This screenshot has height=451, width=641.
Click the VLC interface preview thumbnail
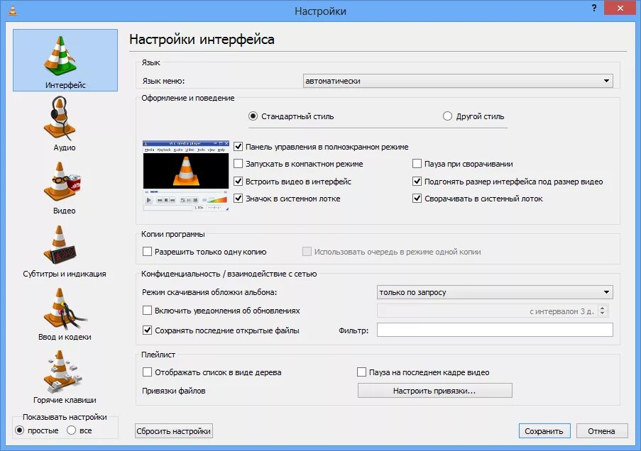click(185, 176)
